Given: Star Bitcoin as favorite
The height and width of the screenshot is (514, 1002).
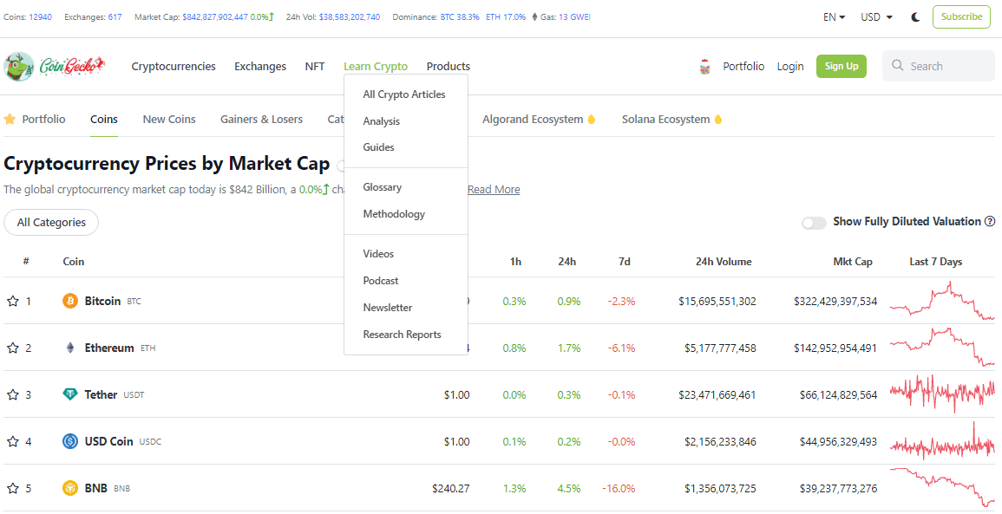Looking at the screenshot, I should (x=13, y=301).
